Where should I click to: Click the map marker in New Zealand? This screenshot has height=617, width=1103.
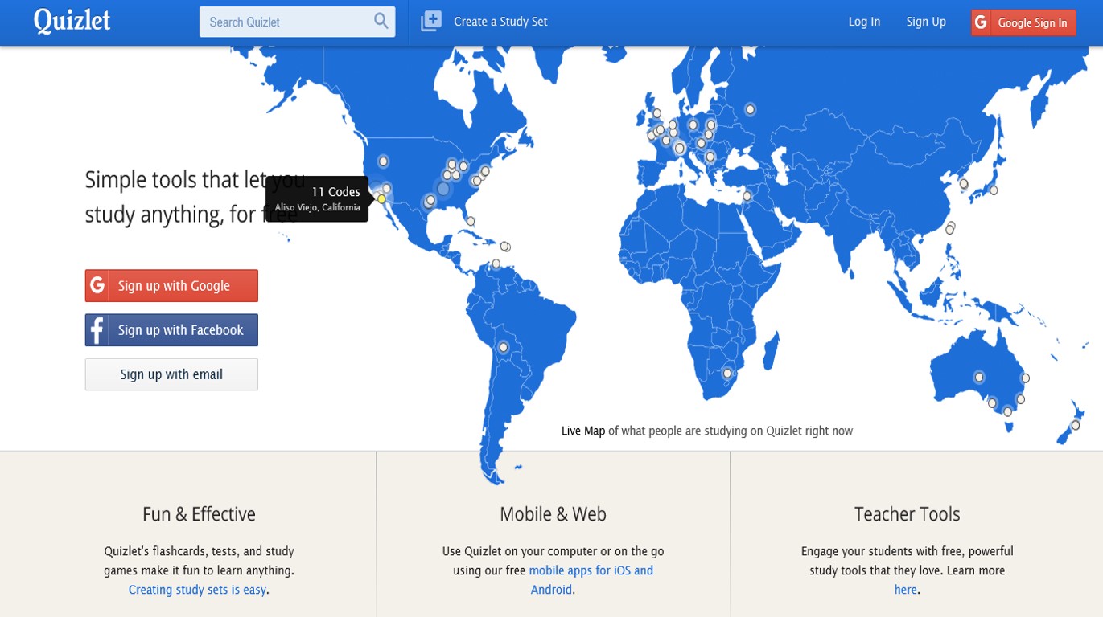tap(1075, 425)
